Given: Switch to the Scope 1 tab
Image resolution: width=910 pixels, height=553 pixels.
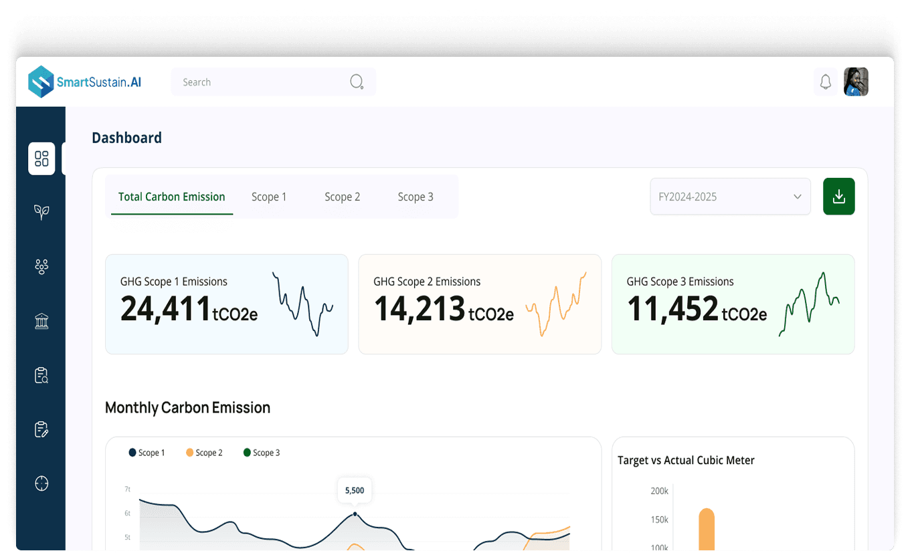Looking at the screenshot, I should (269, 197).
